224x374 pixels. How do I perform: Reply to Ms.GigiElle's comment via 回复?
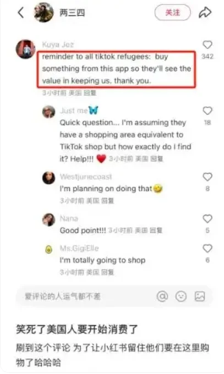tap(108, 272)
